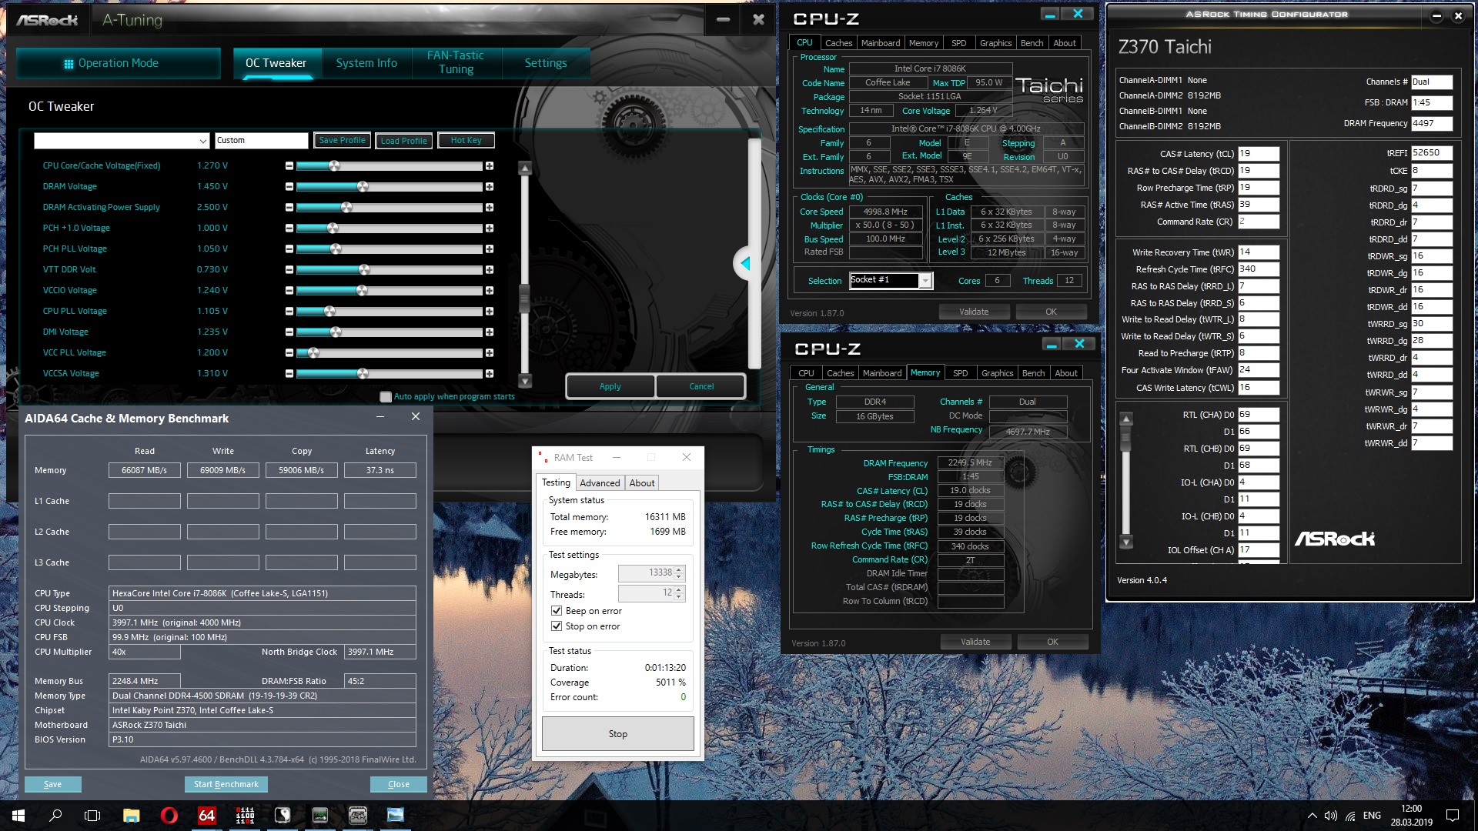Switch to System Info tab
This screenshot has width=1478, height=831.
click(366, 63)
